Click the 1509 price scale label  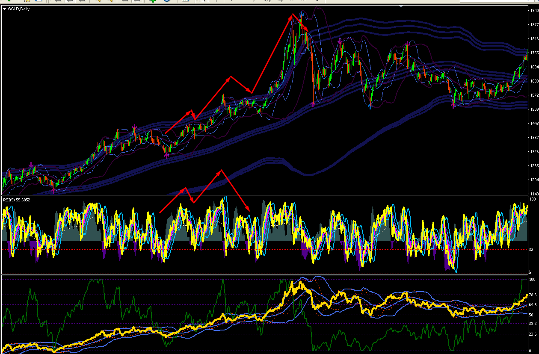click(533, 109)
